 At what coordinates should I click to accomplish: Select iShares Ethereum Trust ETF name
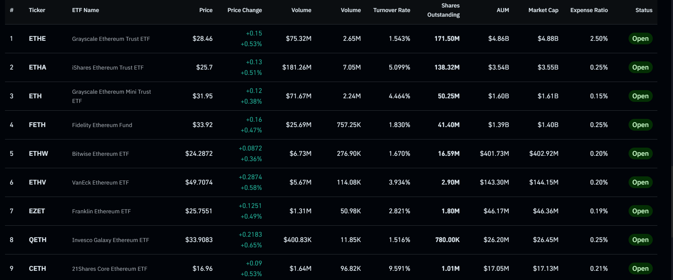point(108,67)
